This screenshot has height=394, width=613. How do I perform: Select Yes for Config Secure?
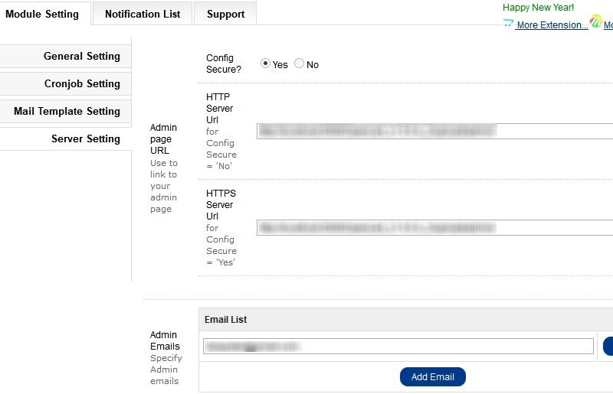[266, 64]
